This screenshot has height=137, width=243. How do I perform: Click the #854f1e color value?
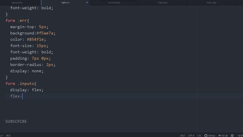coord(35,40)
